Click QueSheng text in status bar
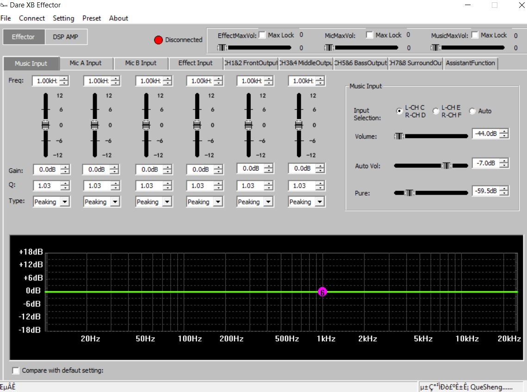Screen dimensions: 527x392 point(492,387)
